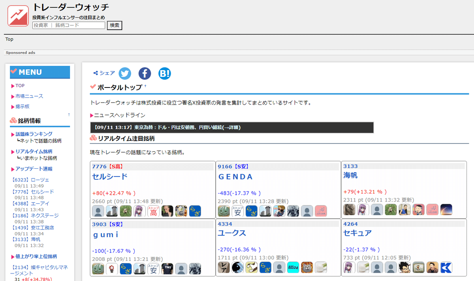
Task: Share the page via the Twitter icon
Action: (x=125, y=73)
